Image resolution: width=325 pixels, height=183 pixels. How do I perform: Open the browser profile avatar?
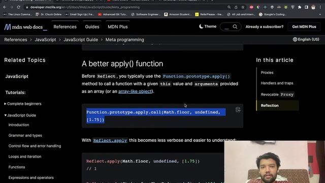(x=313, y=7)
